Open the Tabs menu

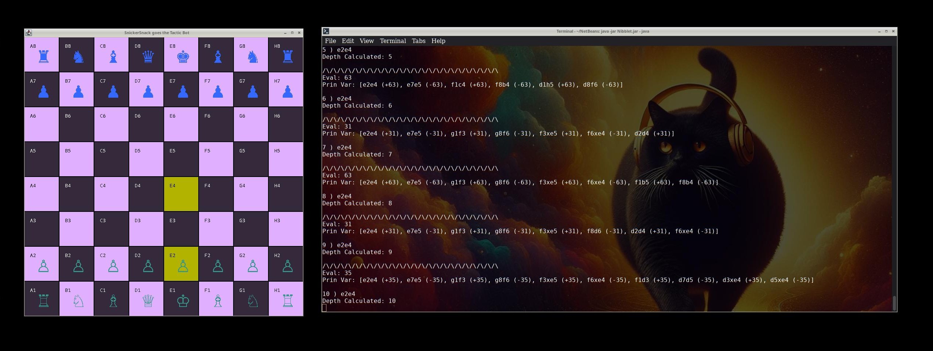(419, 41)
